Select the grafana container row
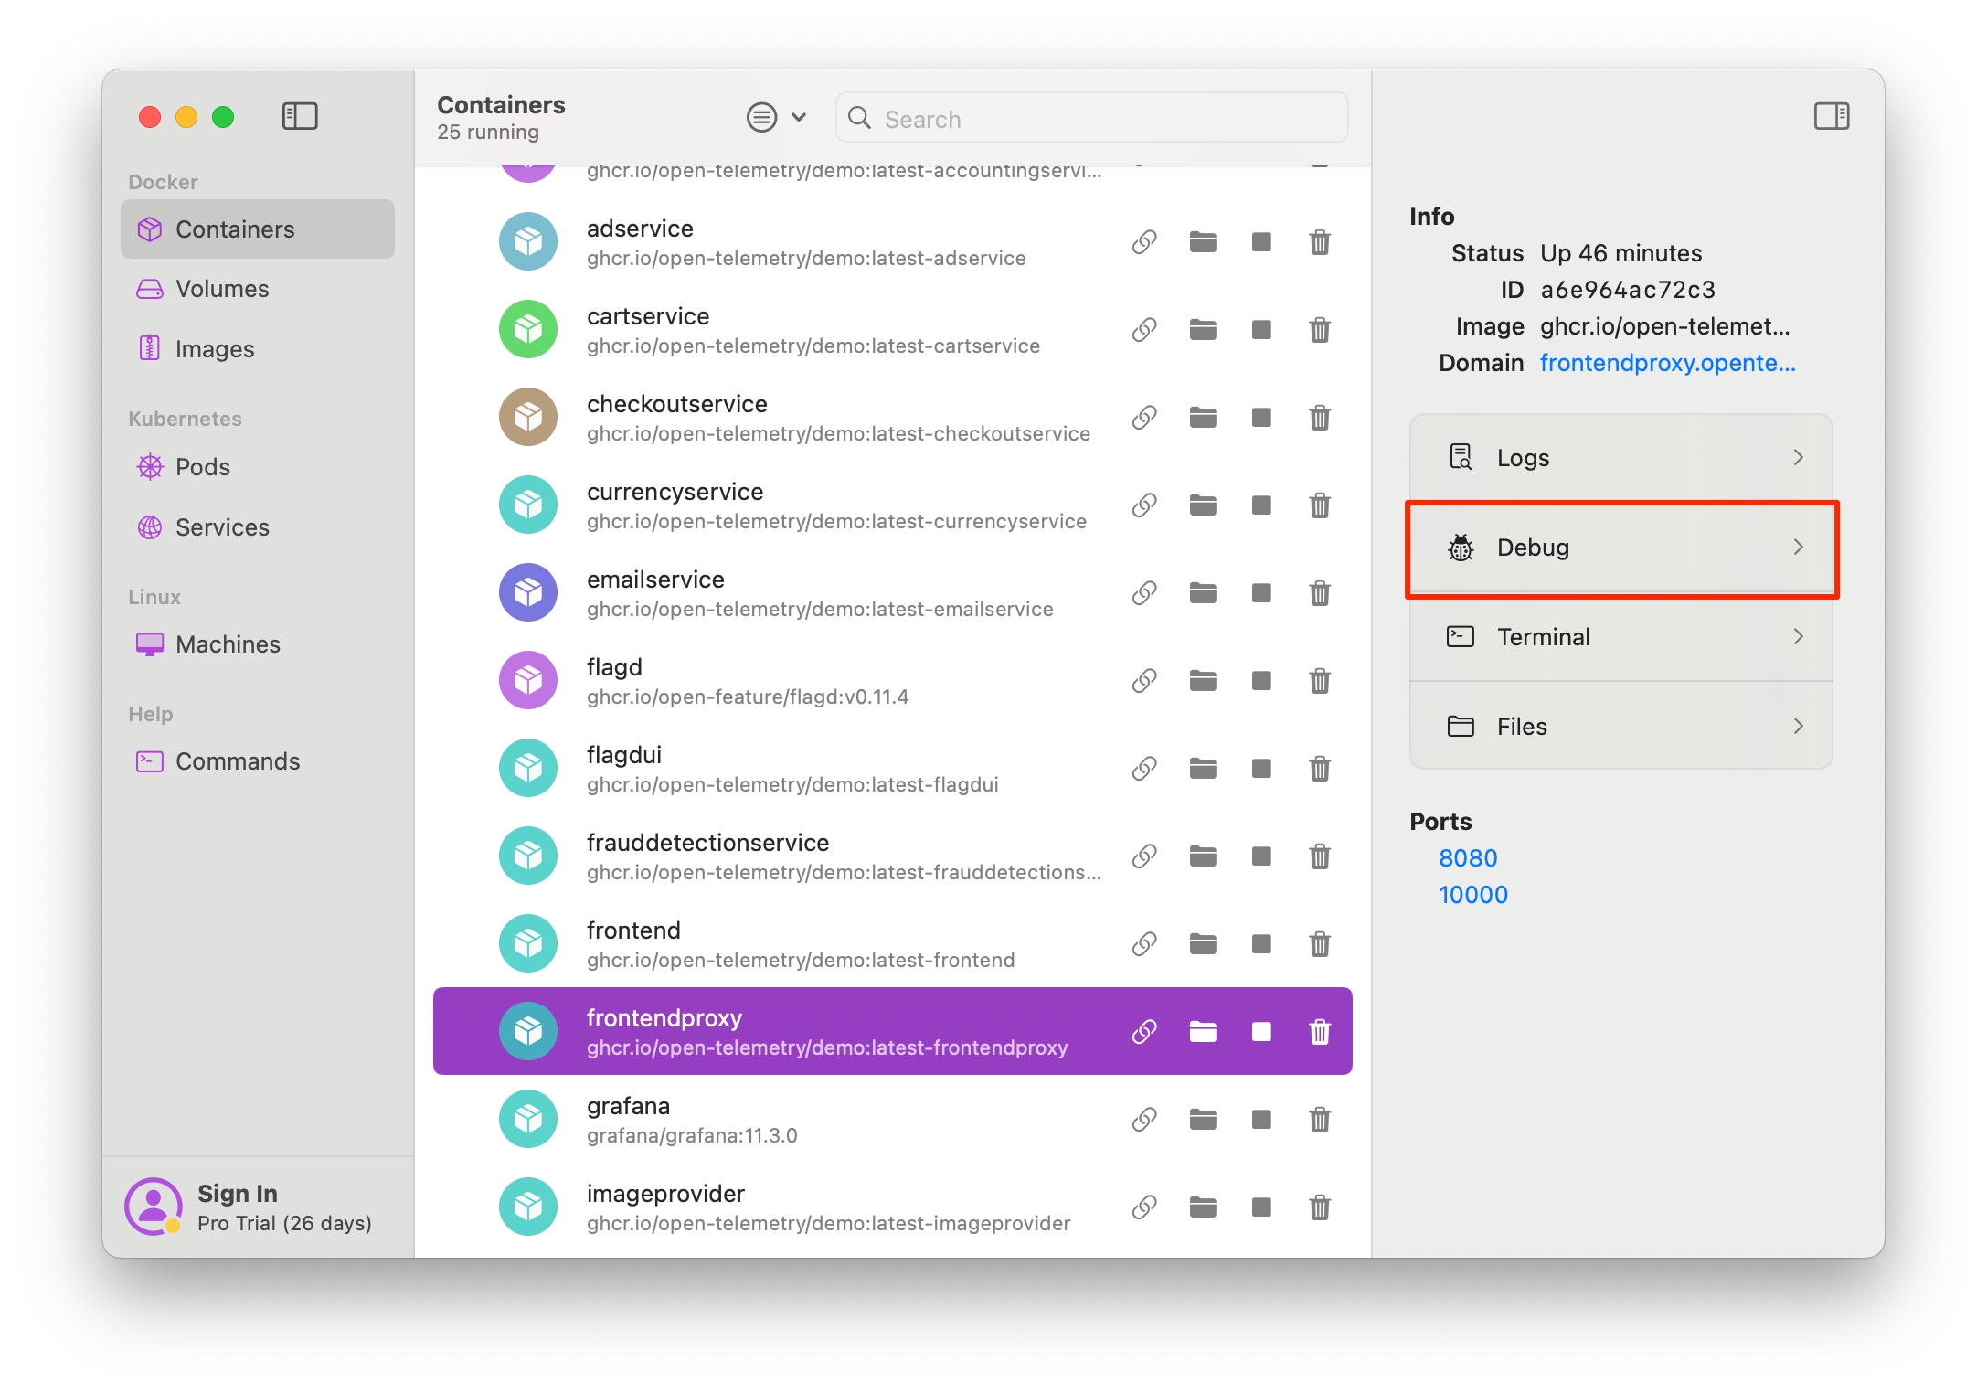Screen dimensions: 1987x1393 [893, 1120]
